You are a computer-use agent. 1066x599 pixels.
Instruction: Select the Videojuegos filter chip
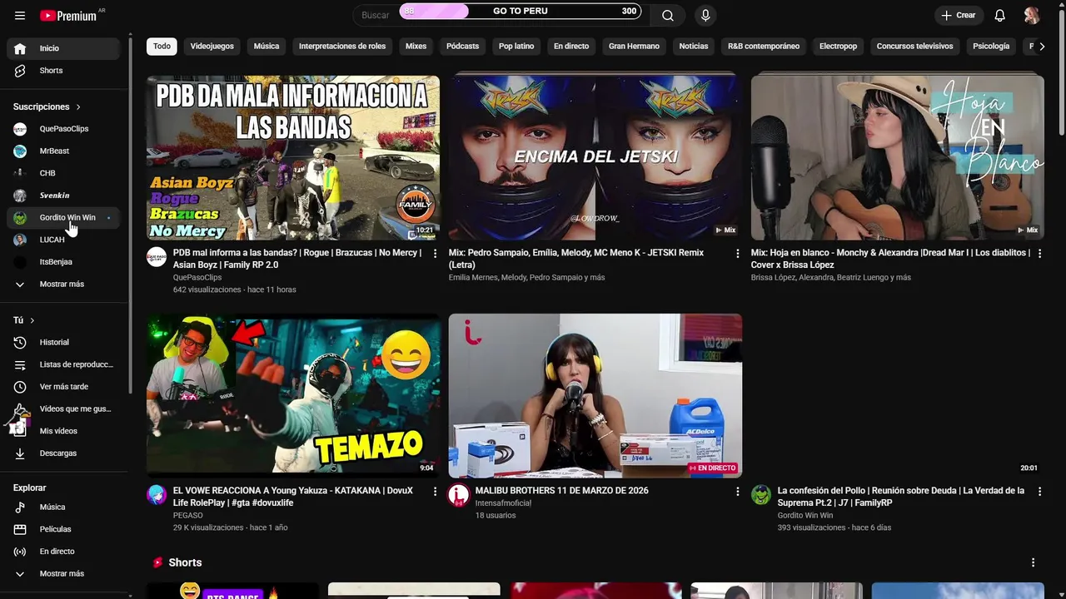click(212, 47)
